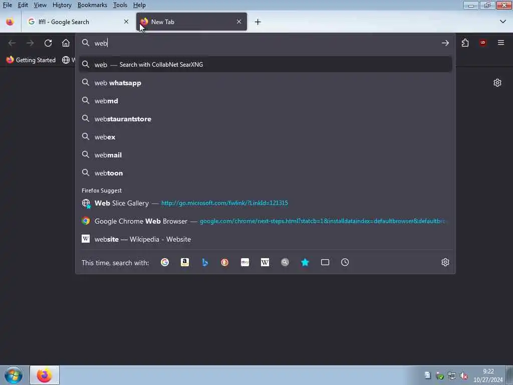
Task: Open the Edit menu
Action: tap(23, 5)
